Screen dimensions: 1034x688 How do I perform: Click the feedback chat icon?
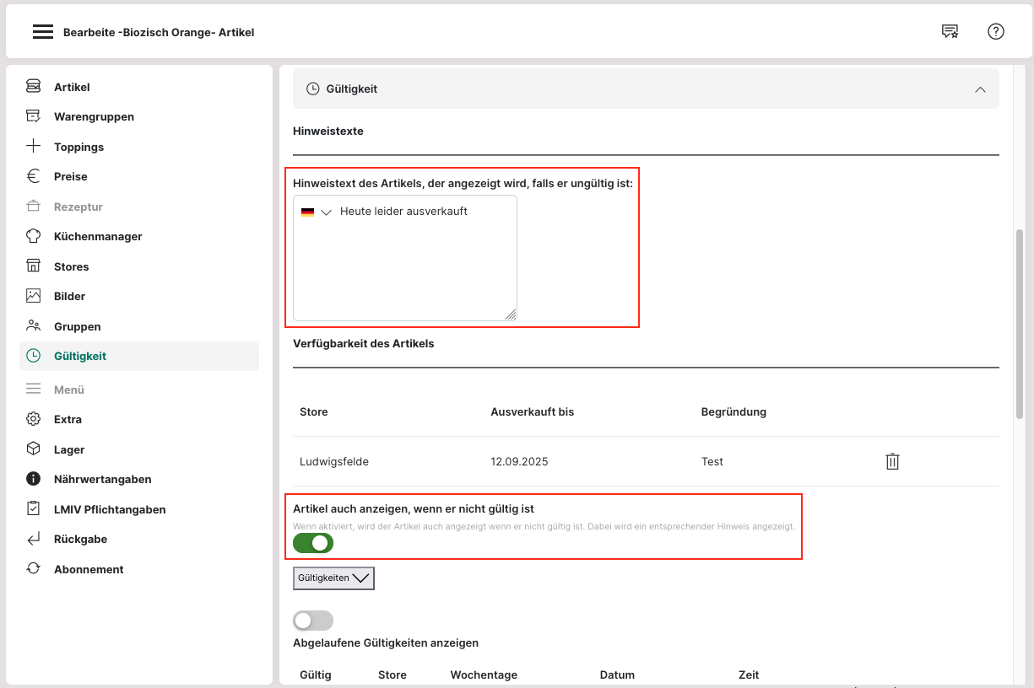click(950, 32)
